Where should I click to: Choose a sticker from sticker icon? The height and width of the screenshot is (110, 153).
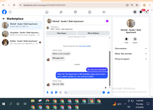56,92
